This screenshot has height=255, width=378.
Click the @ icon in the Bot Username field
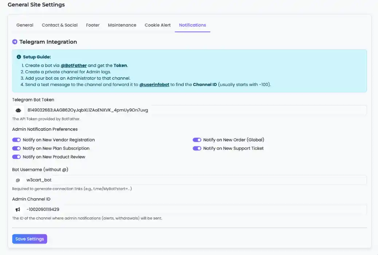coord(17,180)
